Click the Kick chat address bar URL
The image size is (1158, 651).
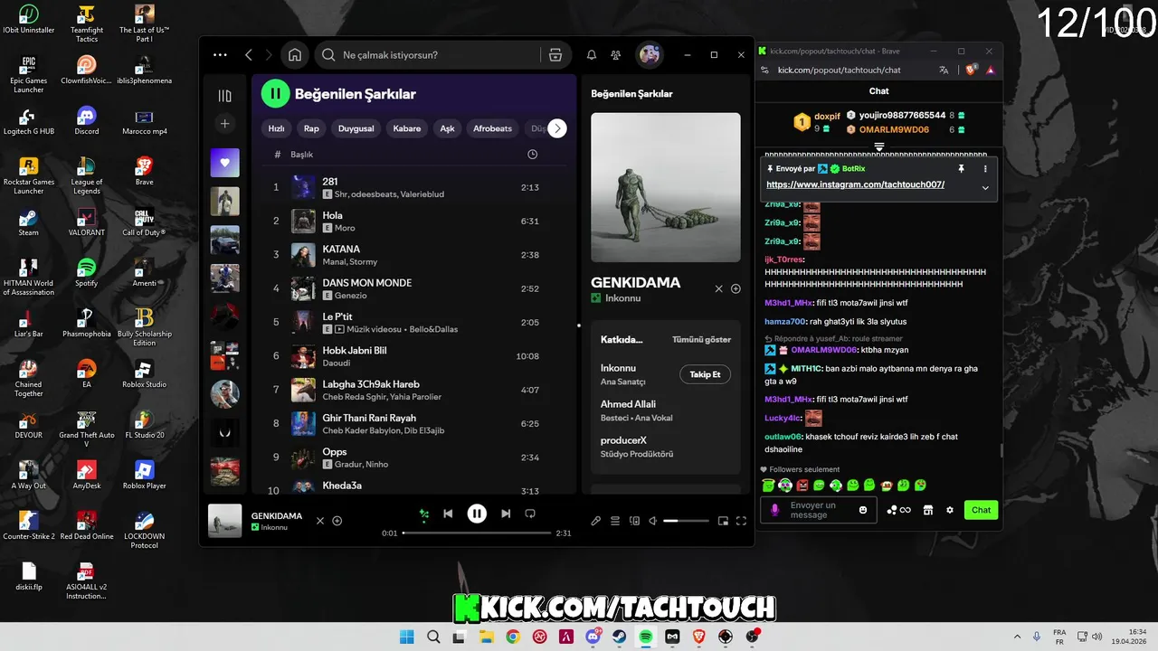tap(839, 70)
